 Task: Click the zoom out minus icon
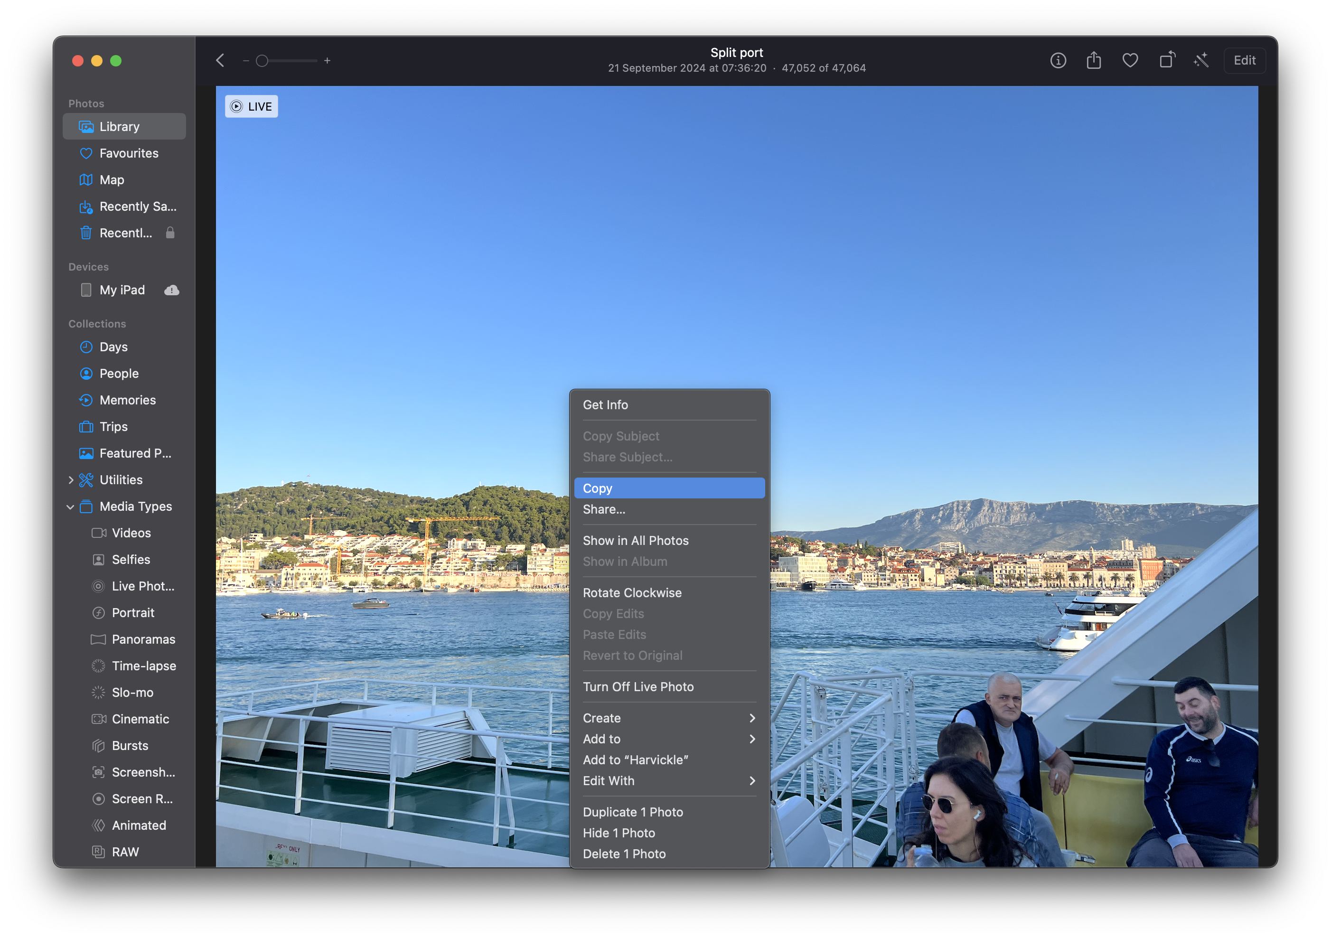coord(246,60)
